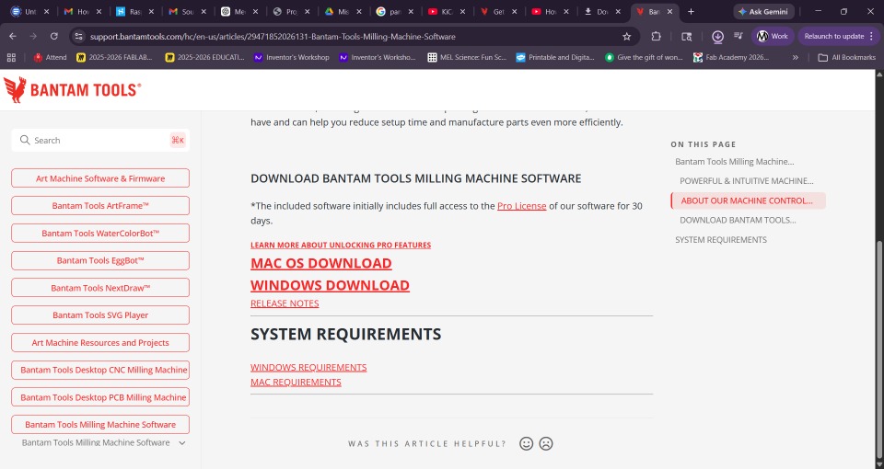The image size is (884, 469).
Task: Open the RELEASE NOTES link
Action: point(285,303)
